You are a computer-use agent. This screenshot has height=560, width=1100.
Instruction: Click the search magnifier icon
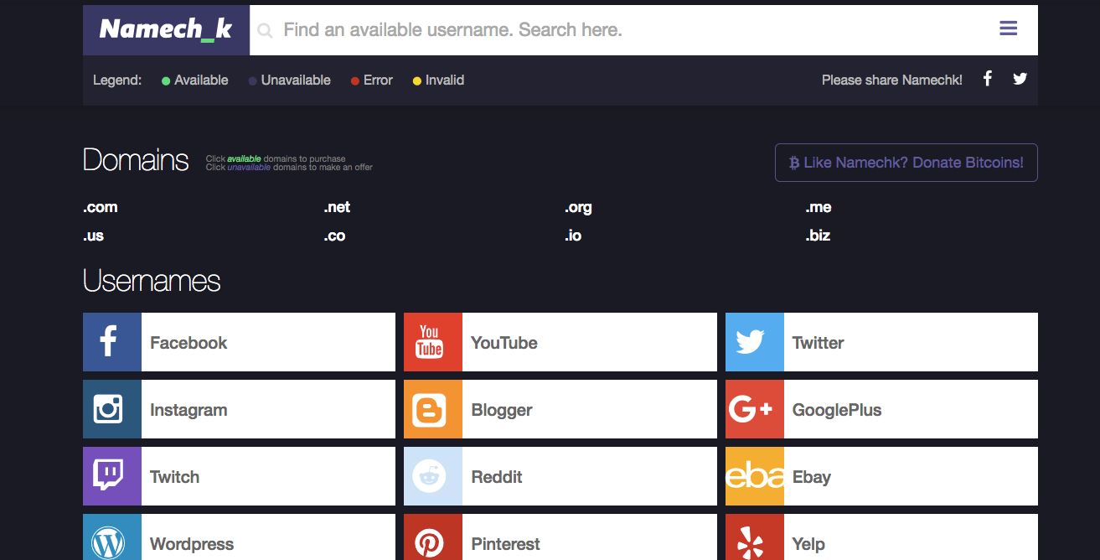[x=265, y=31]
